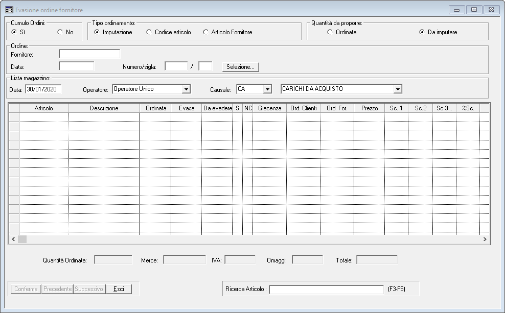Select 'Ordinata' quantity option
Image resolution: width=505 pixels, height=313 pixels.
coord(330,32)
